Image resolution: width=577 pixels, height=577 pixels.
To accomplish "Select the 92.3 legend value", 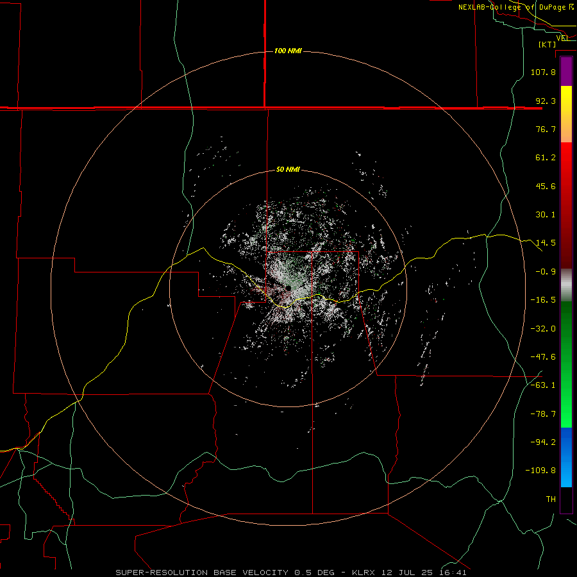I will 546,101.
